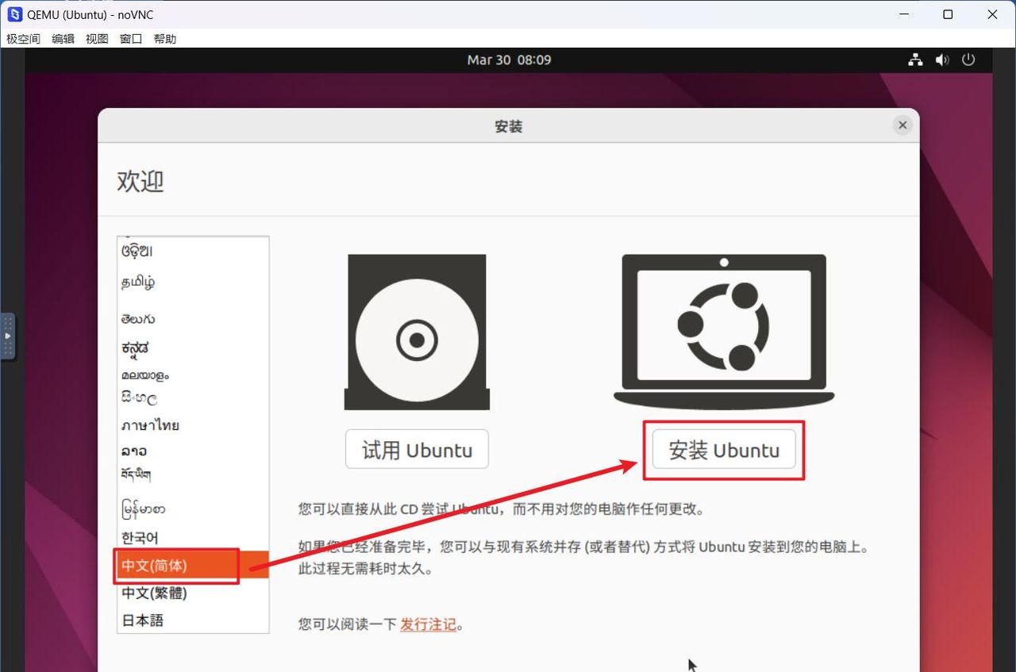Click the 试用 Ubuntu button

click(417, 450)
